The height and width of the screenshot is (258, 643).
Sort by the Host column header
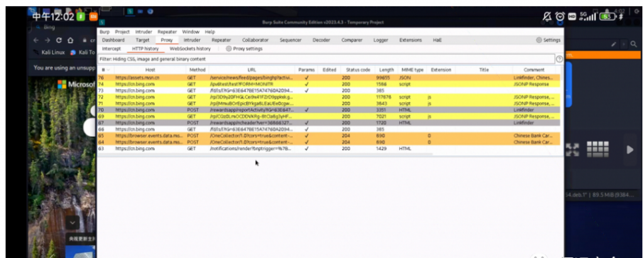150,70
